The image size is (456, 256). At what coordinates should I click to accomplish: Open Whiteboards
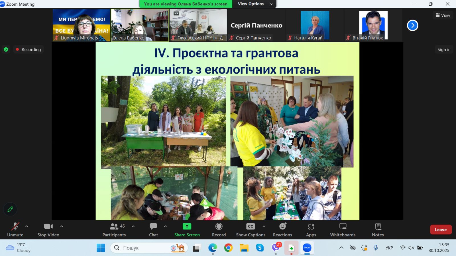coord(343,230)
